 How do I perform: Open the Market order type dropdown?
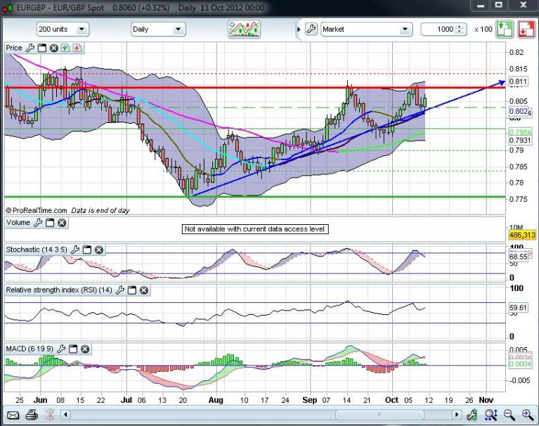(405, 30)
